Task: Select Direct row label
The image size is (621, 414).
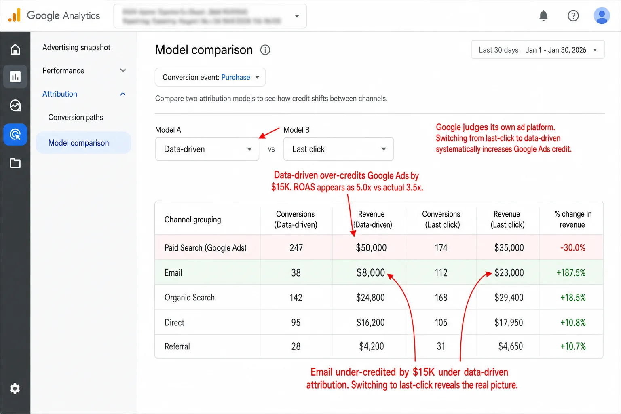Action: pyautogui.click(x=174, y=323)
